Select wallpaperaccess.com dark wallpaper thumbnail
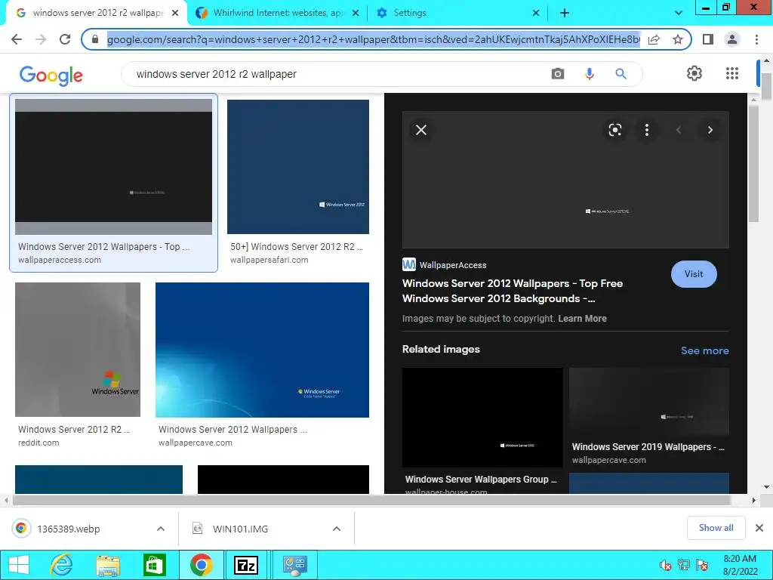Viewport: 773px width, 580px height. point(113,167)
